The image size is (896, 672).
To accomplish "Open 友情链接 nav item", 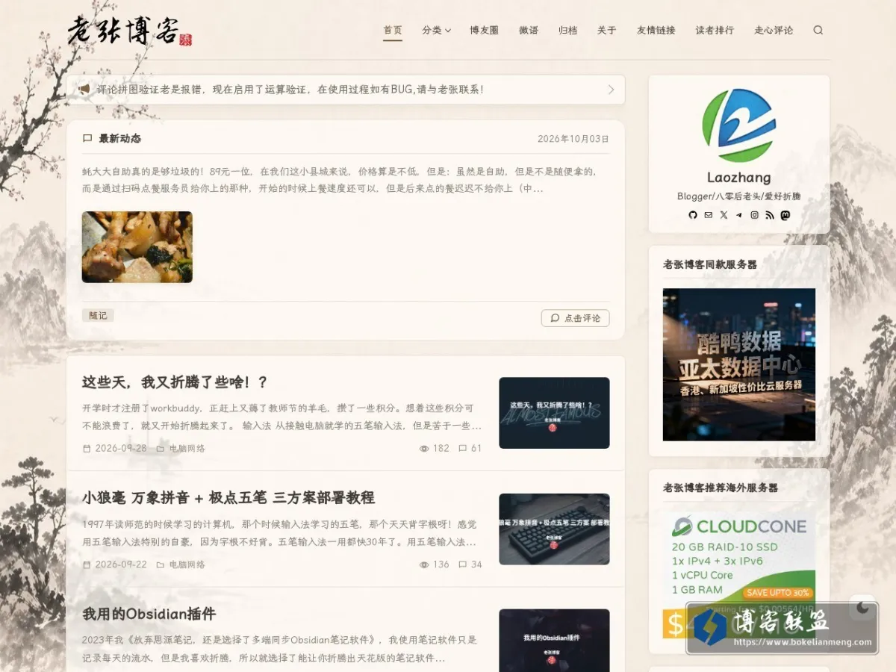I will (656, 31).
